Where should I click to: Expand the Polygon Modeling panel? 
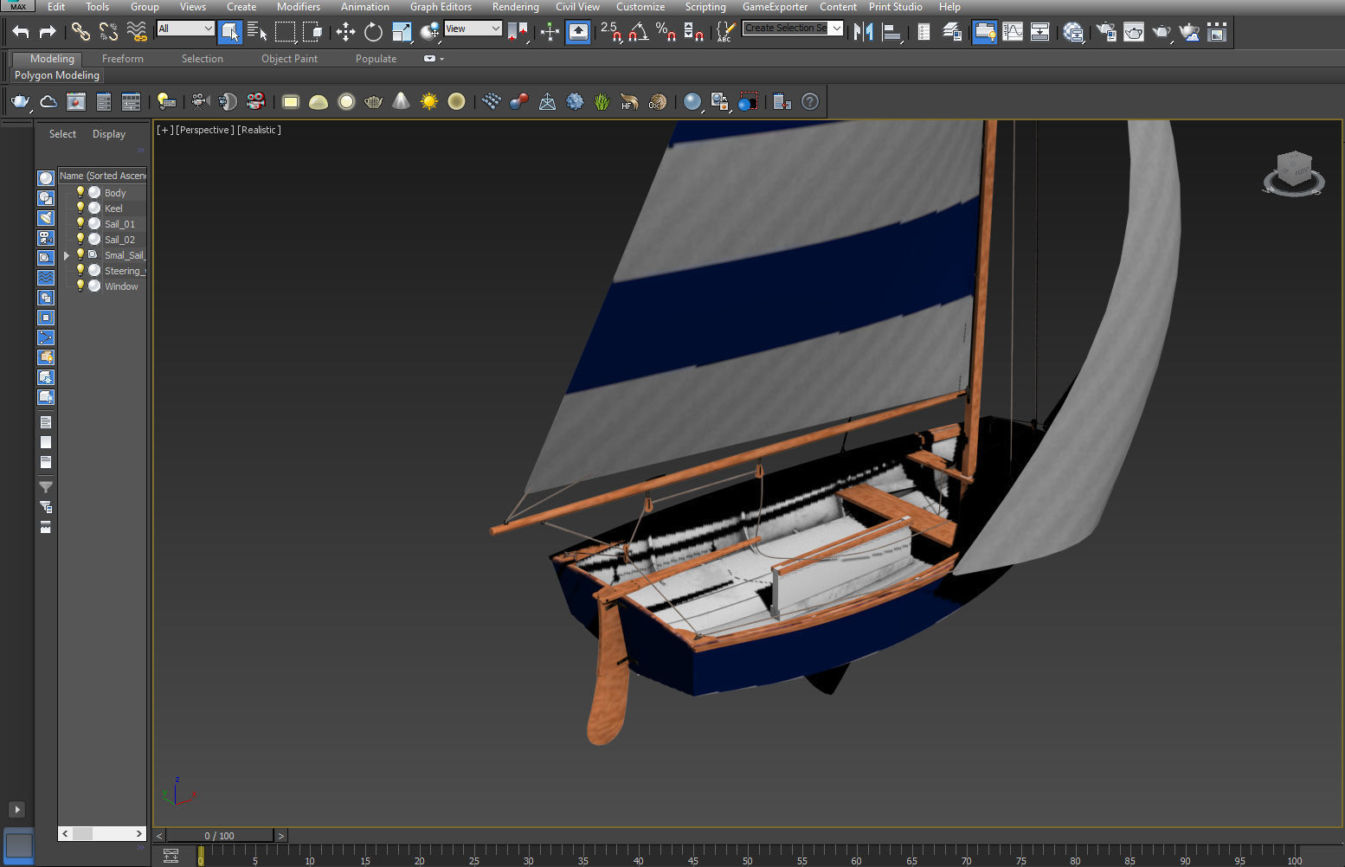tap(57, 75)
